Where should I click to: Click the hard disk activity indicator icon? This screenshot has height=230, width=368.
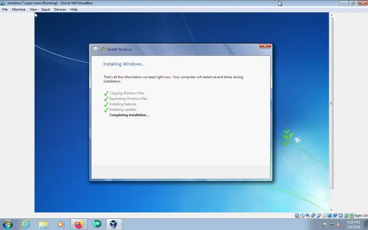point(297,216)
